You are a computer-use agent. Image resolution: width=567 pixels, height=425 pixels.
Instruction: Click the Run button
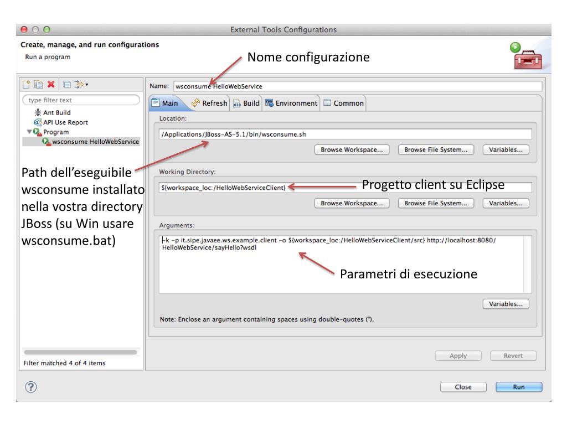point(519,387)
